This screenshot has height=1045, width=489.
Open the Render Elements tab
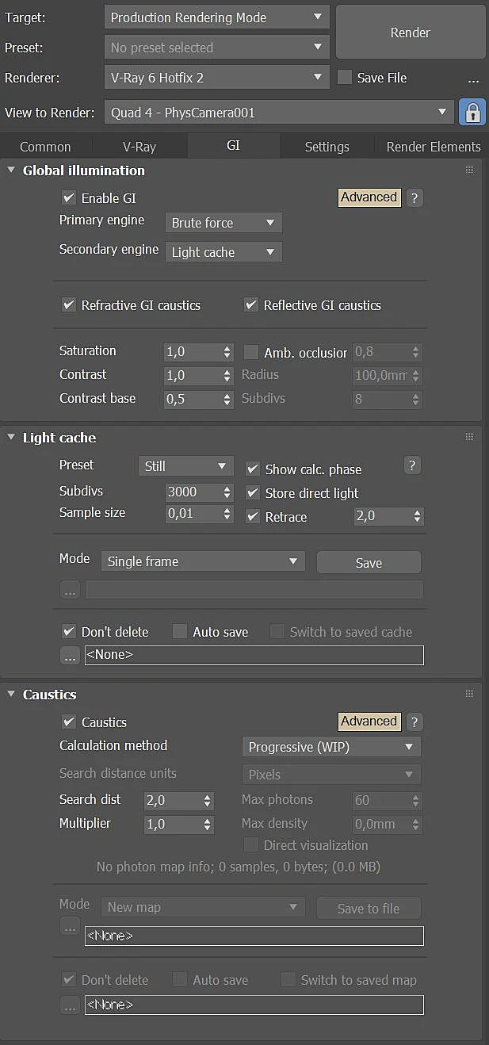click(434, 147)
